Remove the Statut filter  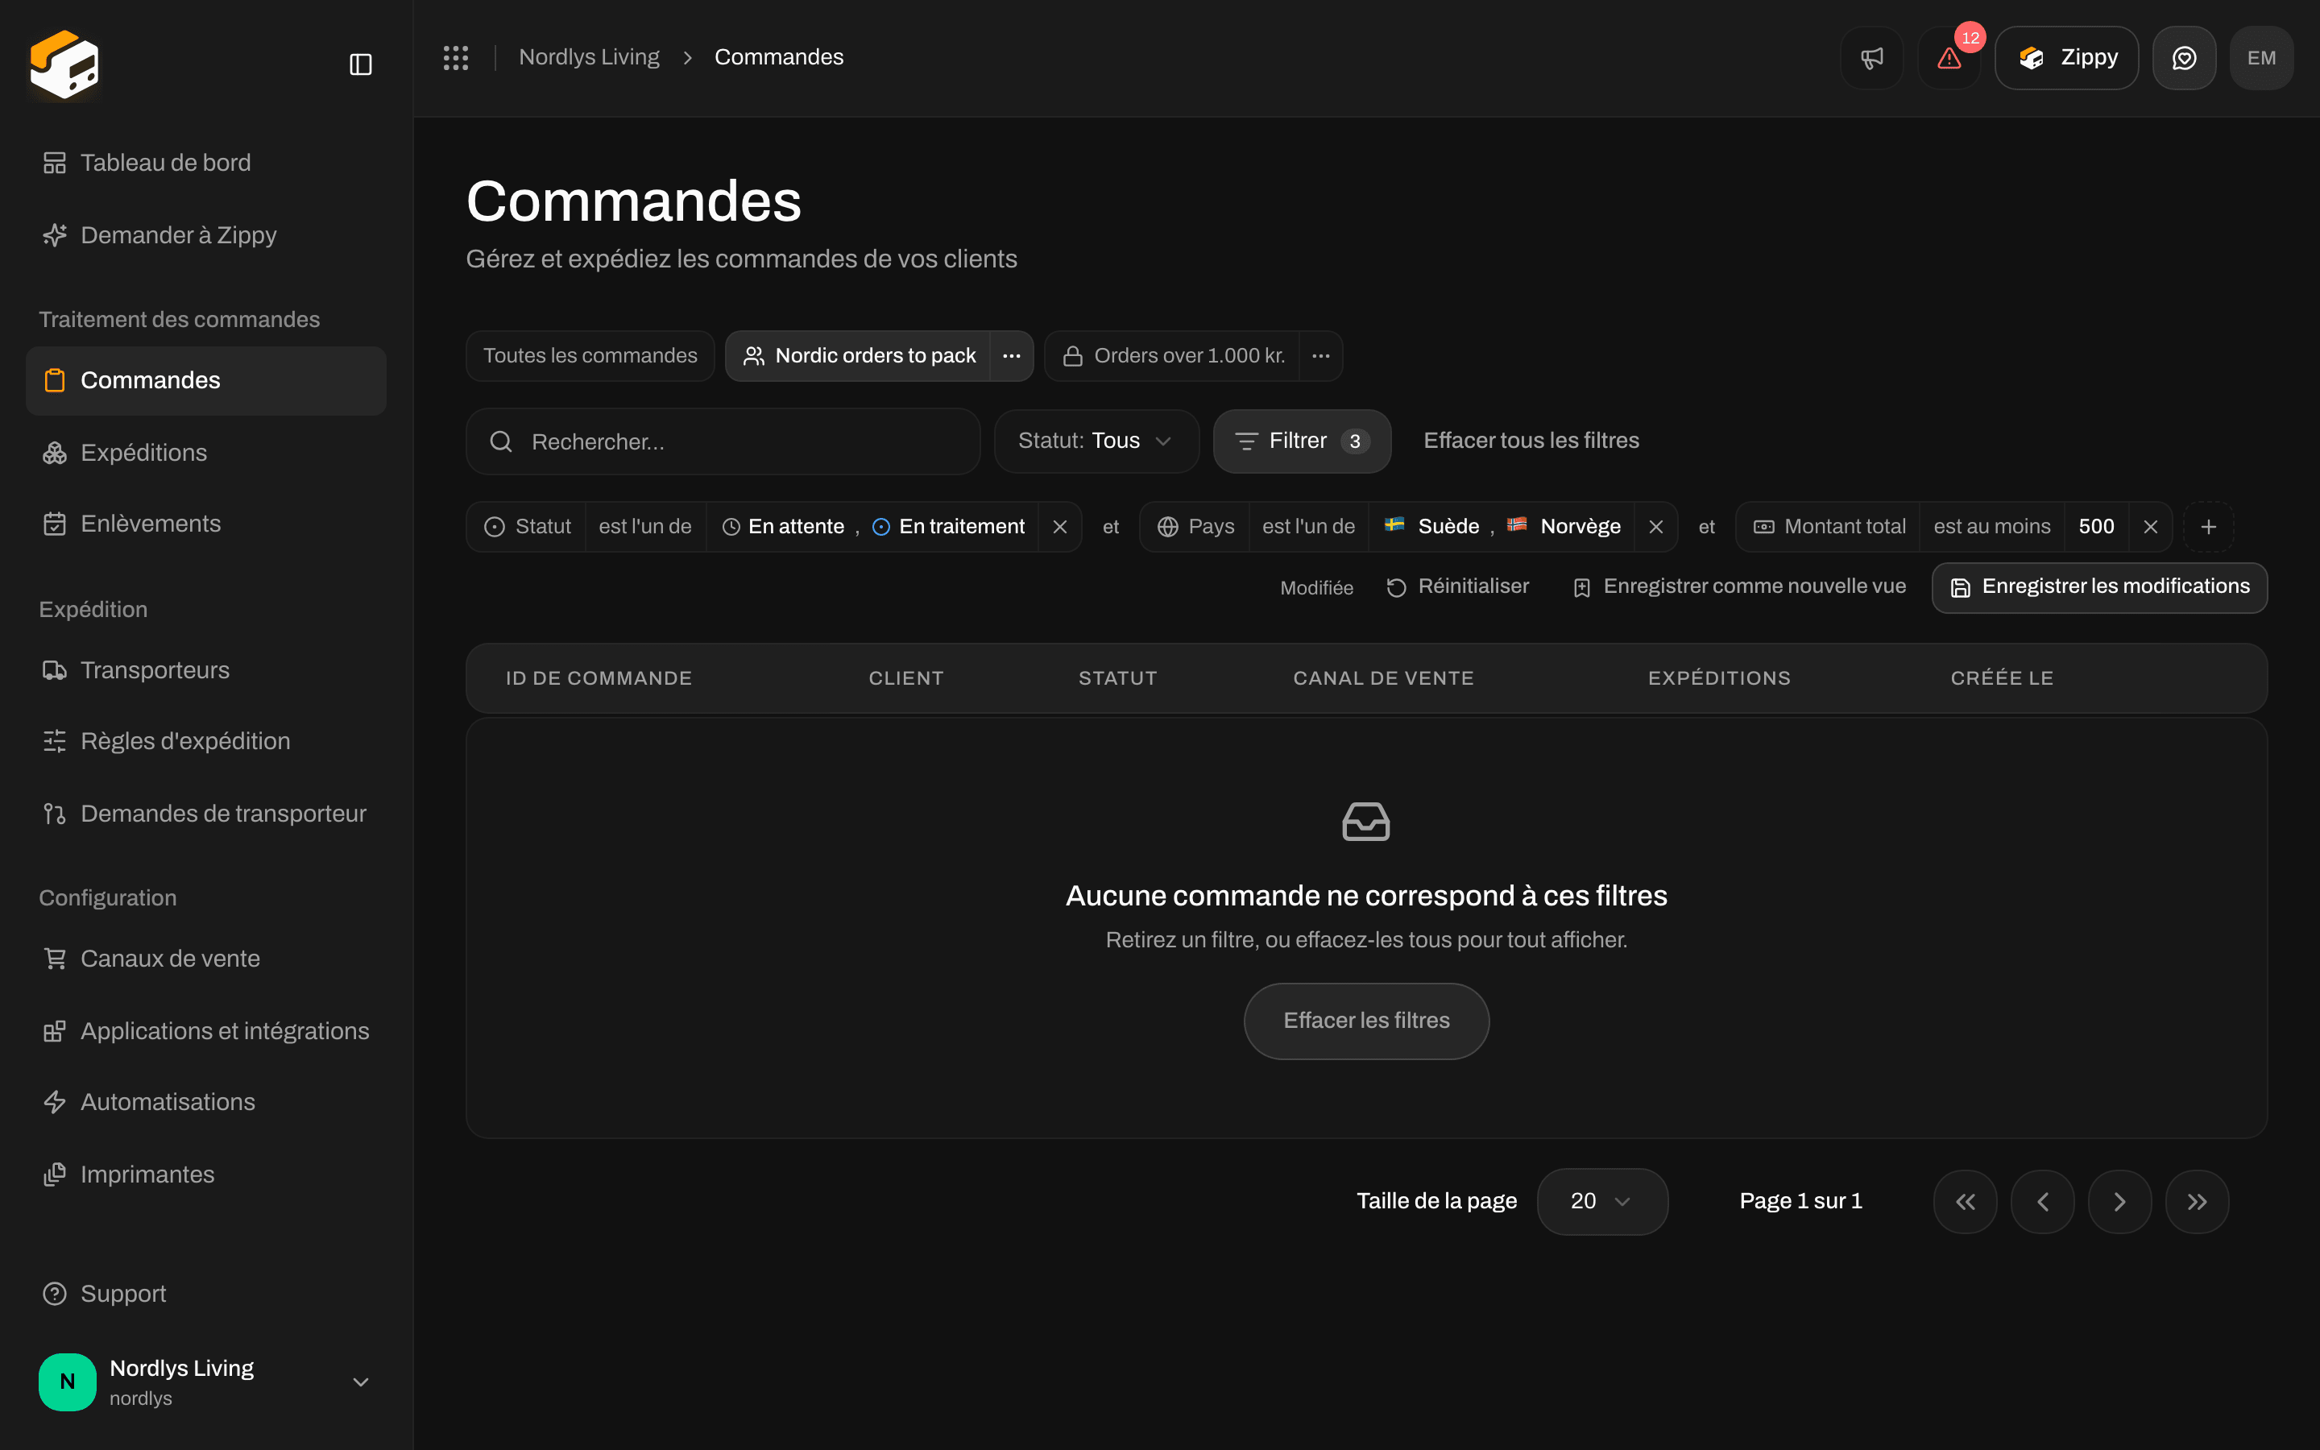click(x=1059, y=527)
